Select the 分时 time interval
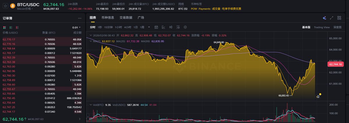 [93, 27]
